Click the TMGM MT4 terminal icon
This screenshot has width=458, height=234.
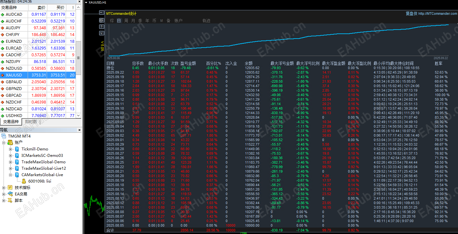pyautogui.click(x=4, y=136)
